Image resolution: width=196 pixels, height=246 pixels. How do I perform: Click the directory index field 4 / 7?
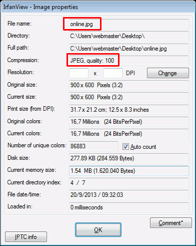129,183
